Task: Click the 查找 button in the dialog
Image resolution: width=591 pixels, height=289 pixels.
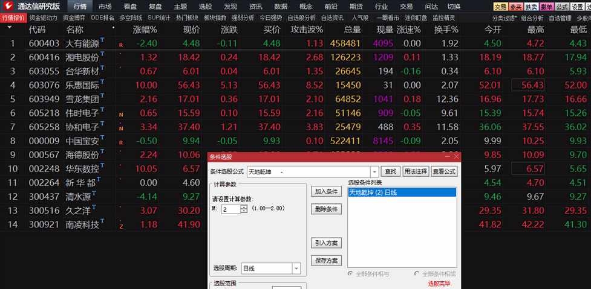Action: [x=390, y=172]
